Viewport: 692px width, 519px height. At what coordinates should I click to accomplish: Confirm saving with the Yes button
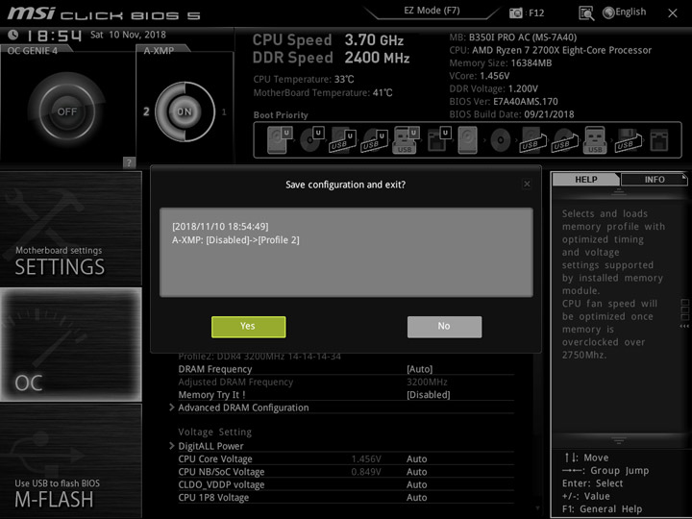click(x=249, y=327)
